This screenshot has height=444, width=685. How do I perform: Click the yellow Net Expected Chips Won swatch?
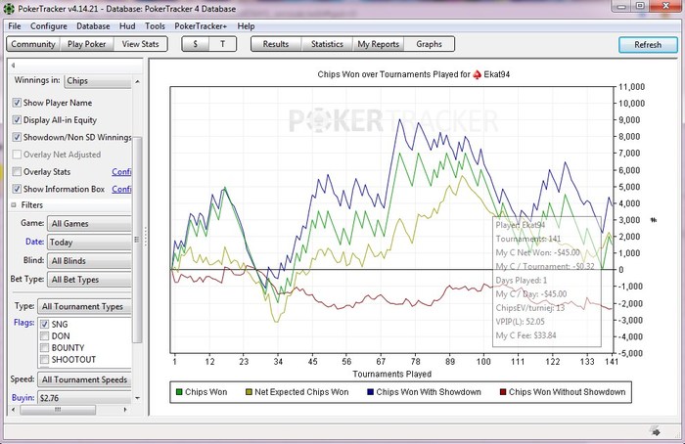[249, 392]
